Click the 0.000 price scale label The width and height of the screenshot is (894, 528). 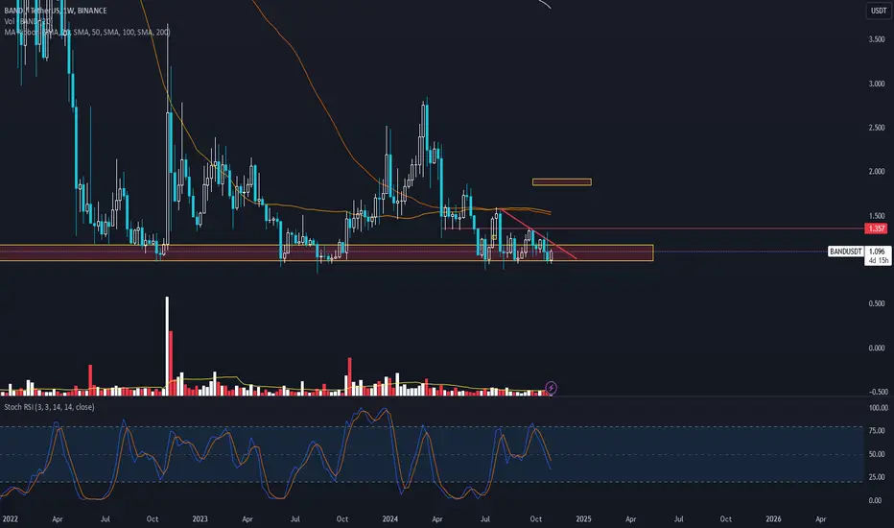[877, 348]
